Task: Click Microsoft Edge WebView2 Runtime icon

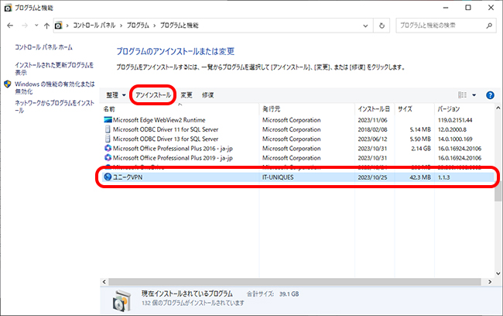Action: pyautogui.click(x=108, y=120)
